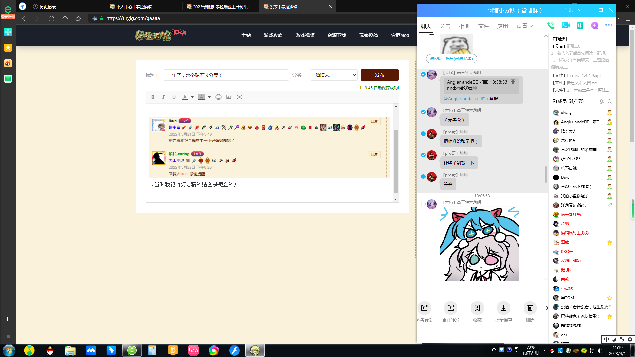Image resolution: width=635 pixels, height=357 pixels.
Task: Click the Bold formatting icon in the editor
Action: click(x=153, y=97)
